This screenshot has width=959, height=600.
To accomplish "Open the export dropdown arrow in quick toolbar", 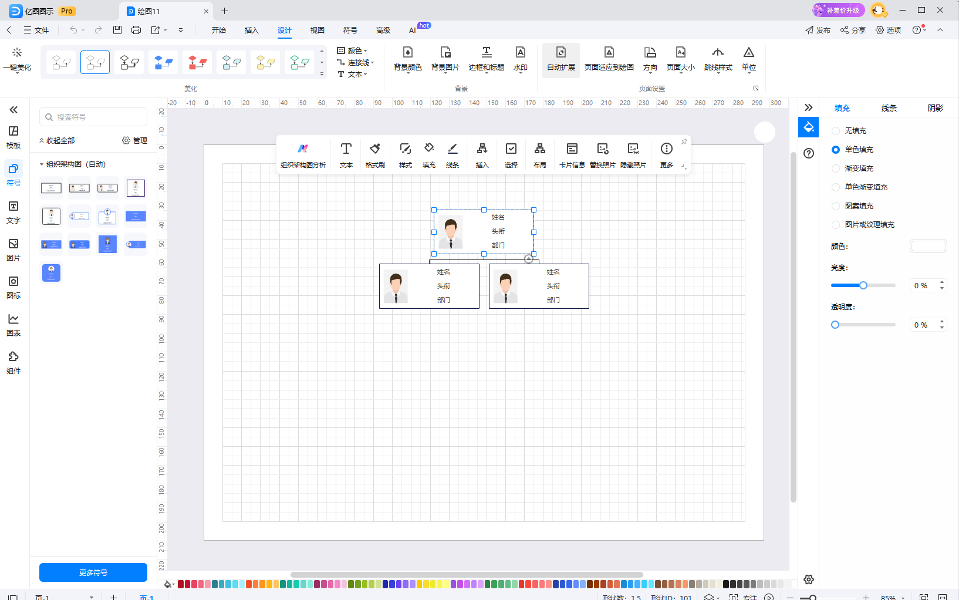I will click(166, 30).
